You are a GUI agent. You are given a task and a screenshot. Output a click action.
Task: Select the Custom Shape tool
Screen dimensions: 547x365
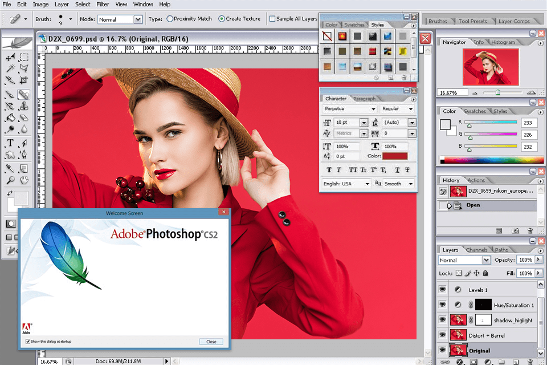(10, 155)
